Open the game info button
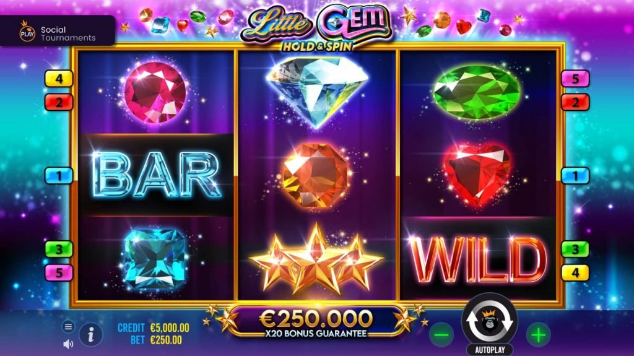 click(x=90, y=334)
